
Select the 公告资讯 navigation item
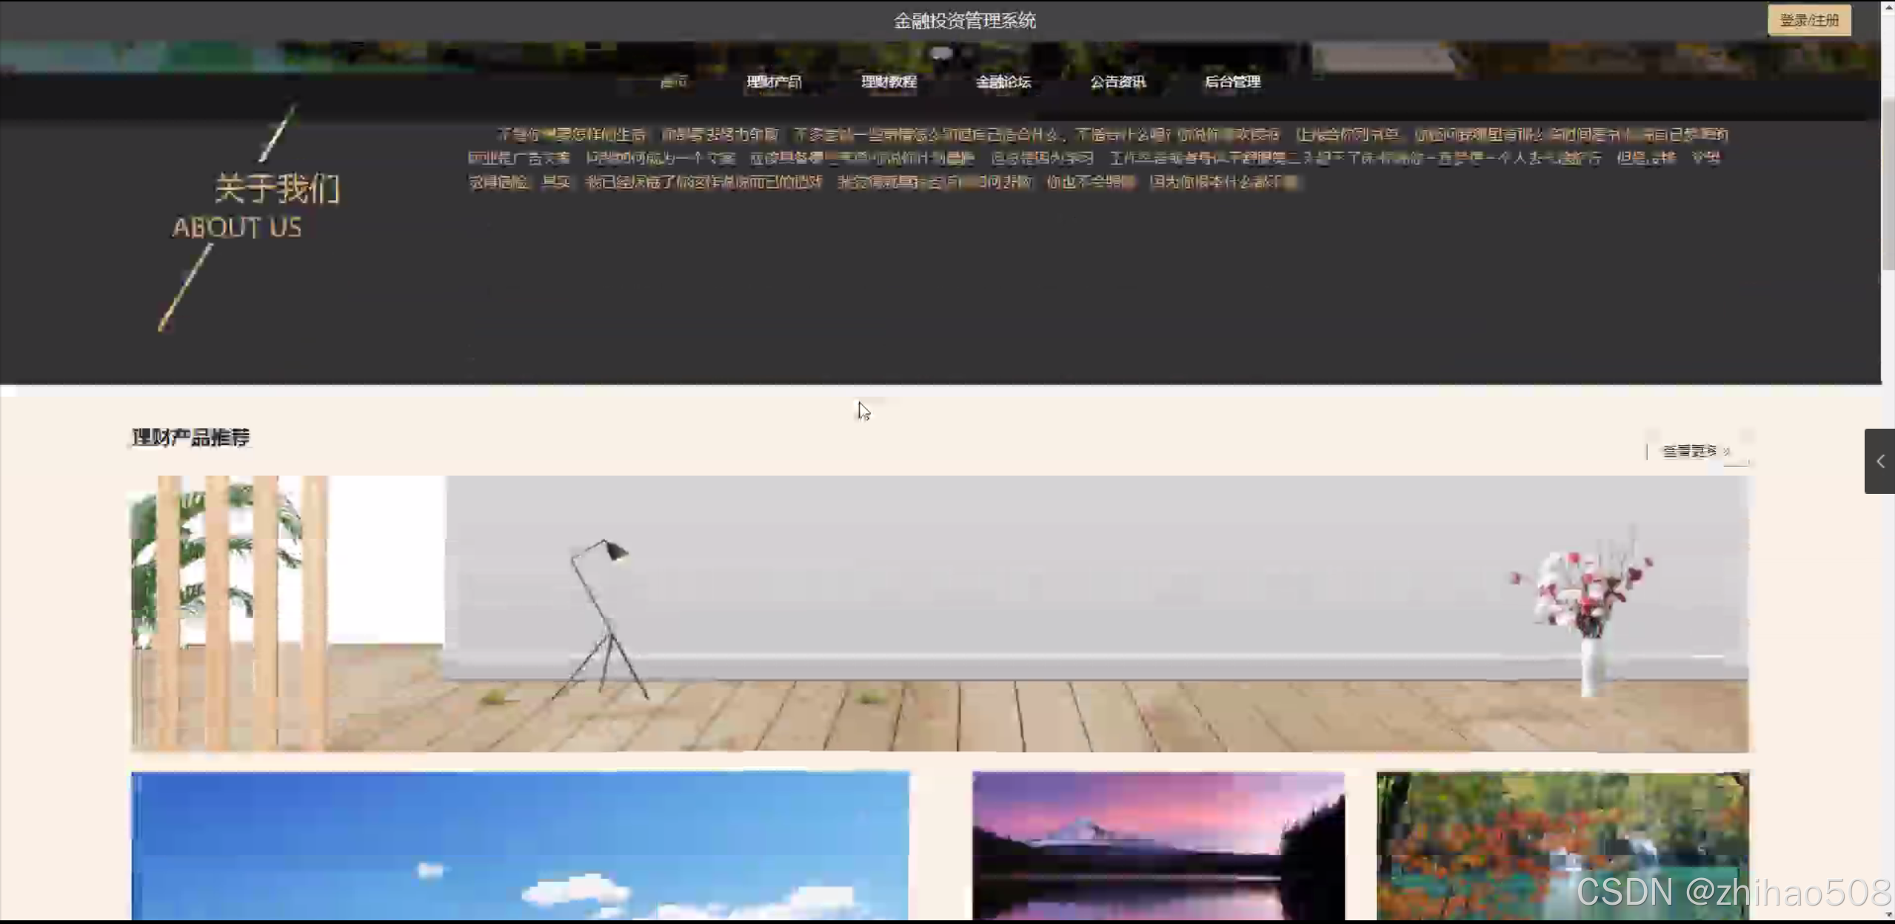[1117, 81]
